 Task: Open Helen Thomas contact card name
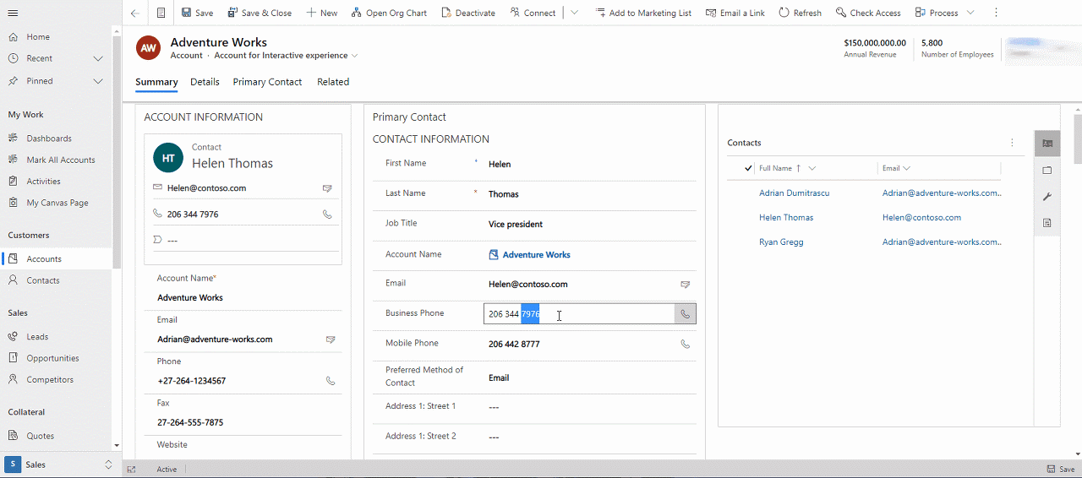[232, 164]
